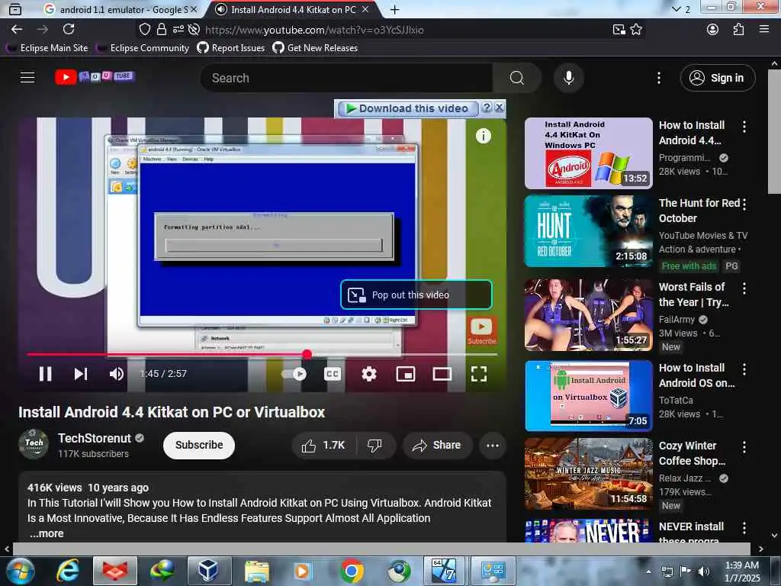Switch to android 1.1 emulator Google tab

point(118,9)
